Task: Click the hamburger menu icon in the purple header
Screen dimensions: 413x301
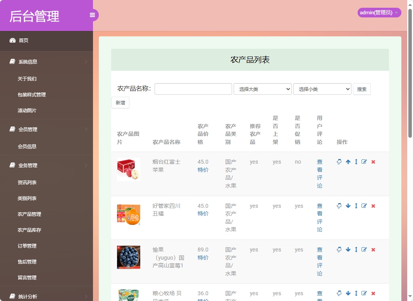Action: [x=92, y=15]
